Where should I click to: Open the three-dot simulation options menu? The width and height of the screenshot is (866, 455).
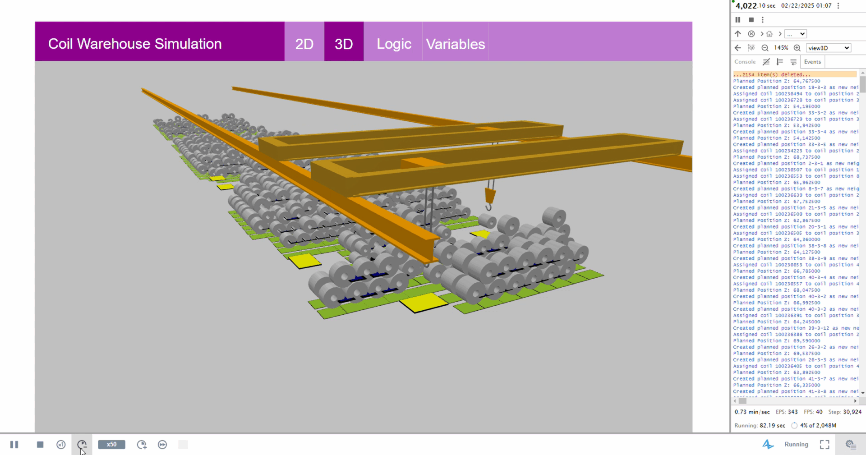[763, 20]
